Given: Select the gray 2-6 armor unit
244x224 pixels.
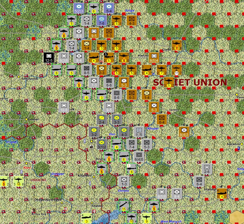Looking at the screenshot, I should tap(207, 169).
